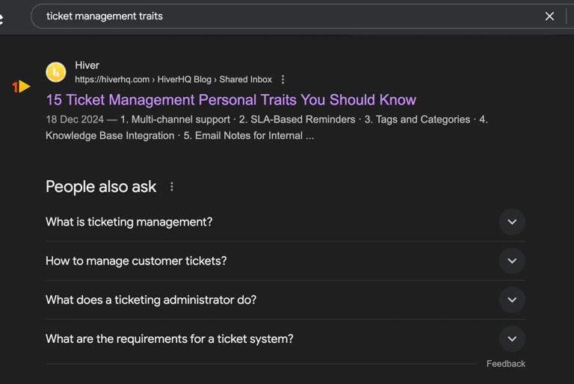Click the 'People also ask' heading
The height and width of the screenshot is (384, 574).
point(101,187)
